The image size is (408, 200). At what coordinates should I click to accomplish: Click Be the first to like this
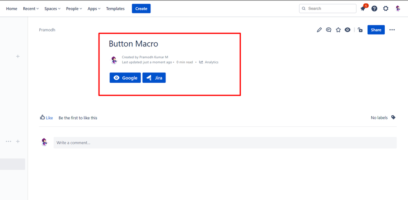point(78,118)
